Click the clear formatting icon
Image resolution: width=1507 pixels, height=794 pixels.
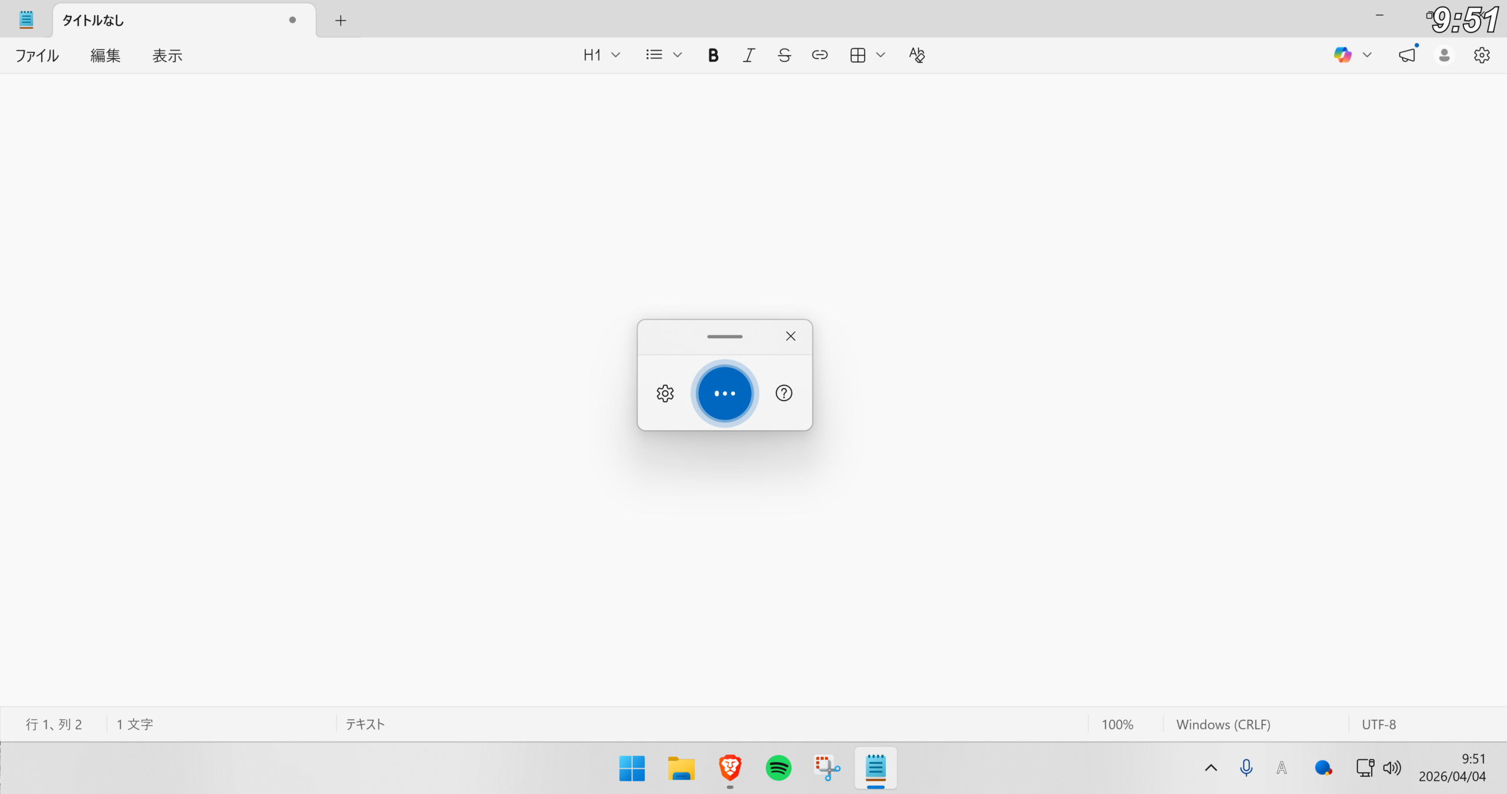click(917, 55)
